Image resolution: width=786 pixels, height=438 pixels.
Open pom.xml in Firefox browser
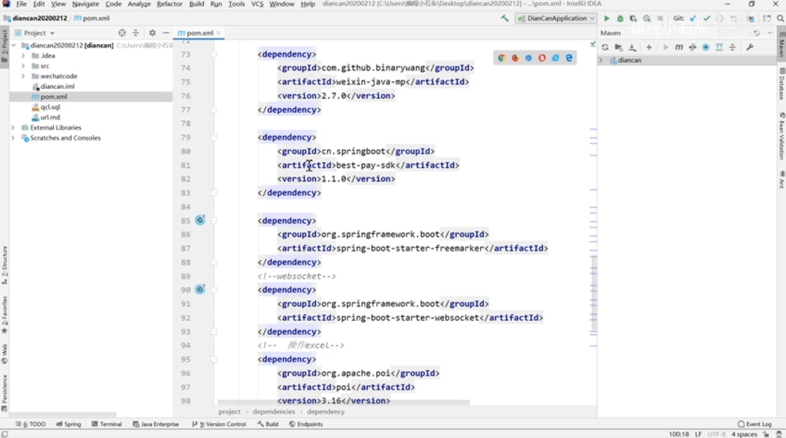tap(515, 58)
